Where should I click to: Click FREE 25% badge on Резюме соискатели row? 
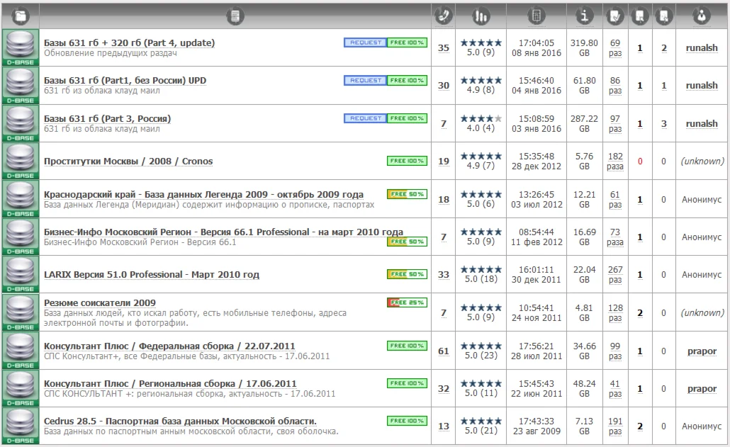click(x=407, y=302)
